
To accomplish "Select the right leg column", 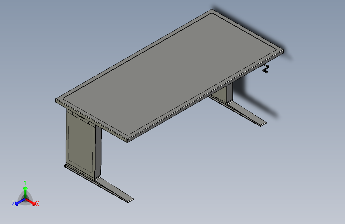I will [230, 92].
